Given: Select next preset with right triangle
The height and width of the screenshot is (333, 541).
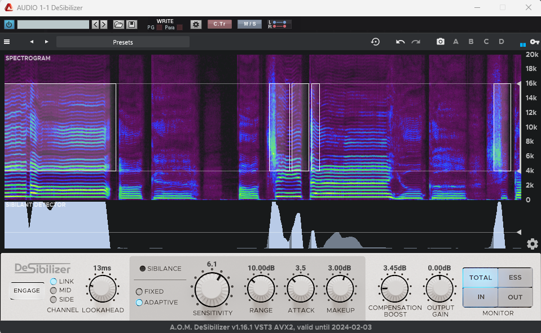Looking at the screenshot, I should coord(47,42).
